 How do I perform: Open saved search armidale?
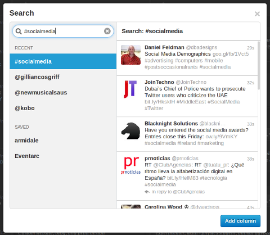[63, 141]
